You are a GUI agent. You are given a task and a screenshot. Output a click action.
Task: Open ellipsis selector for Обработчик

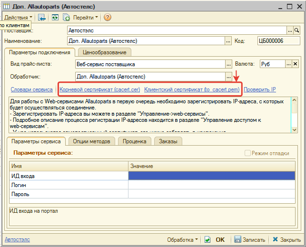coord(228,77)
